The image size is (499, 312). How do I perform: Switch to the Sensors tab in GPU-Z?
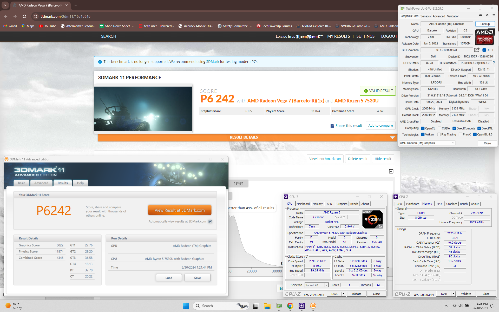click(425, 16)
